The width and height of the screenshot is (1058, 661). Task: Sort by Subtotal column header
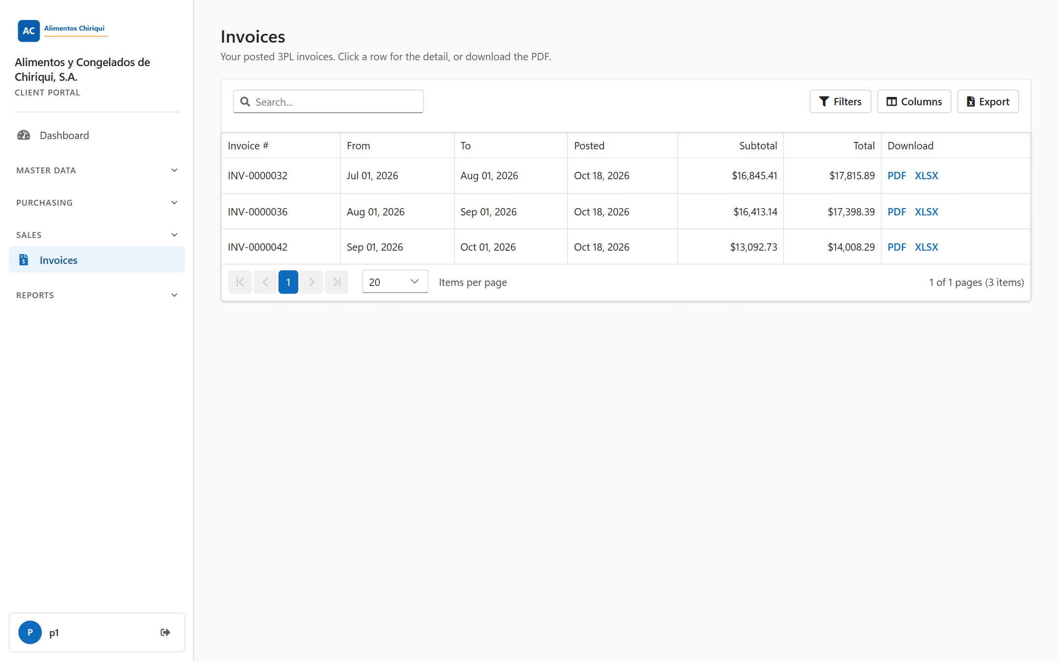731,145
